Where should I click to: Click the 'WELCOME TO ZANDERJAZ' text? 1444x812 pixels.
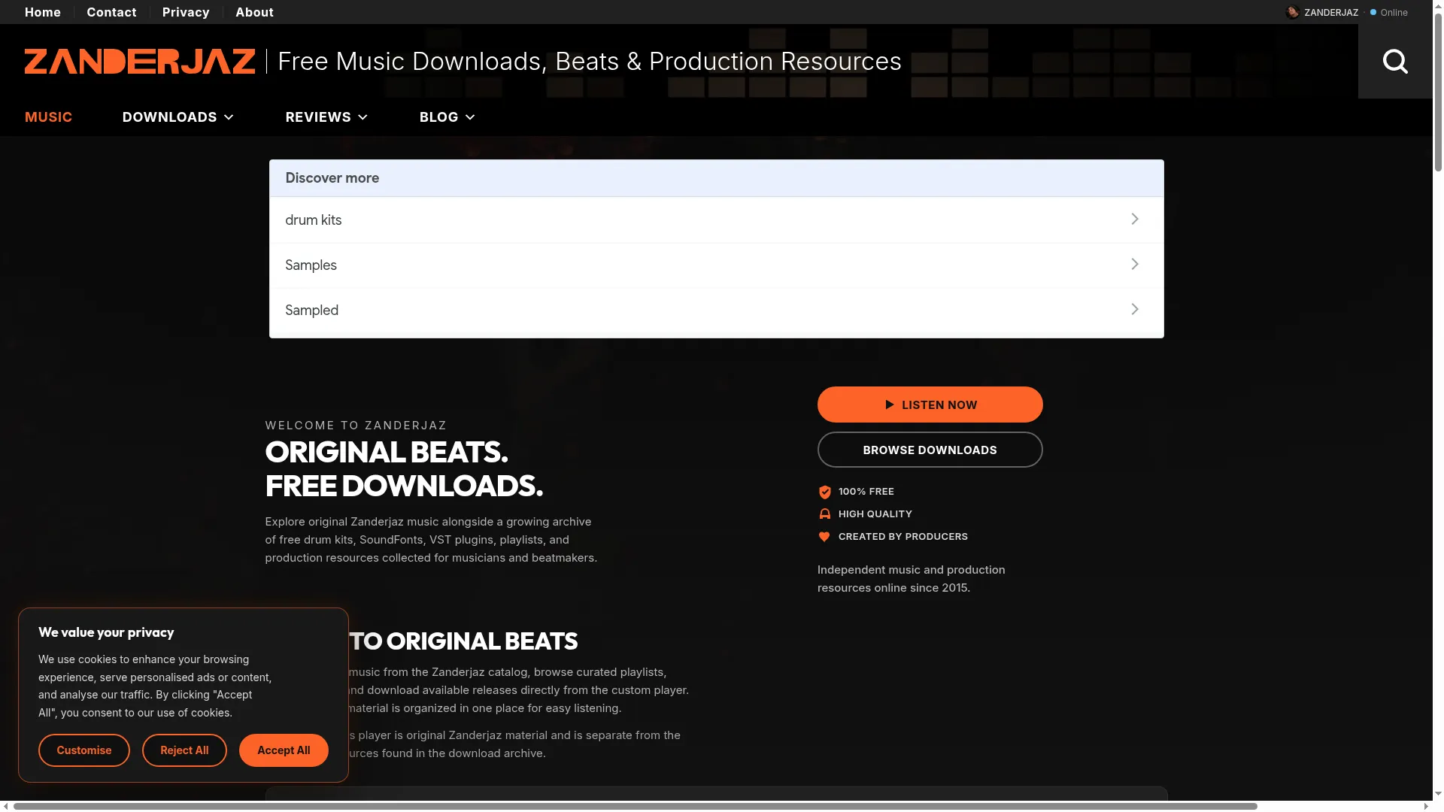pos(356,426)
